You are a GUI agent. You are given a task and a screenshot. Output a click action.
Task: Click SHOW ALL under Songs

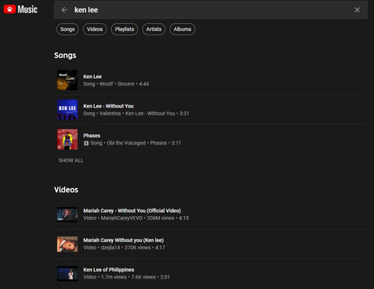click(71, 161)
